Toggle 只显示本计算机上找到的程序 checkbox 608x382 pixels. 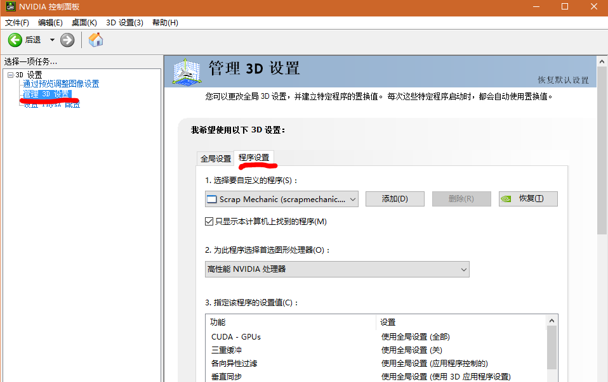[209, 221]
